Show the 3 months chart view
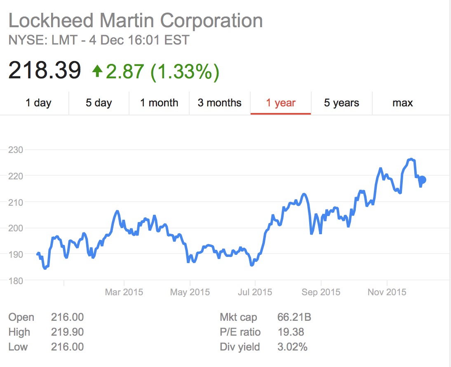This screenshot has height=367, width=451. [220, 103]
